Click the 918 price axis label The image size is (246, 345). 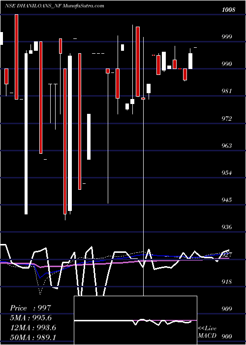(x=226, y=282)
